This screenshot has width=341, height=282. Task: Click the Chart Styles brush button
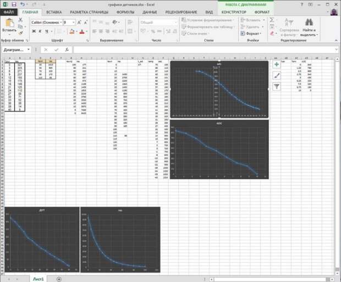(277, 75)
